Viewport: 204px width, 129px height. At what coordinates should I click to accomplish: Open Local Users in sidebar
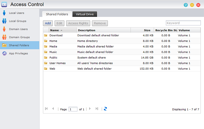coord(16,13)
